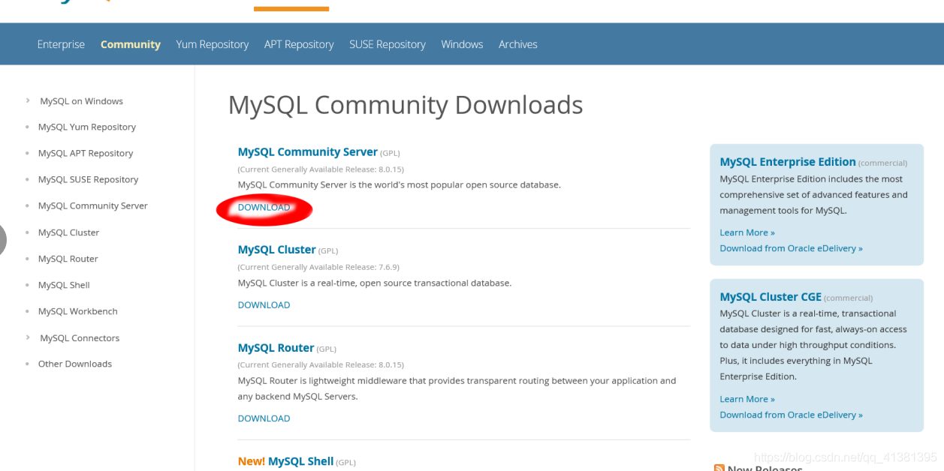The width and height of the screenshot is (944, 471).
Task: Open the APT Repository tab
Action: click(299, 44)
